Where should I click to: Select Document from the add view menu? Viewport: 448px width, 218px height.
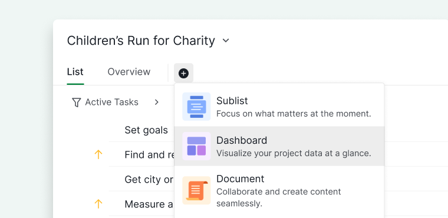(x=279, y=190)
